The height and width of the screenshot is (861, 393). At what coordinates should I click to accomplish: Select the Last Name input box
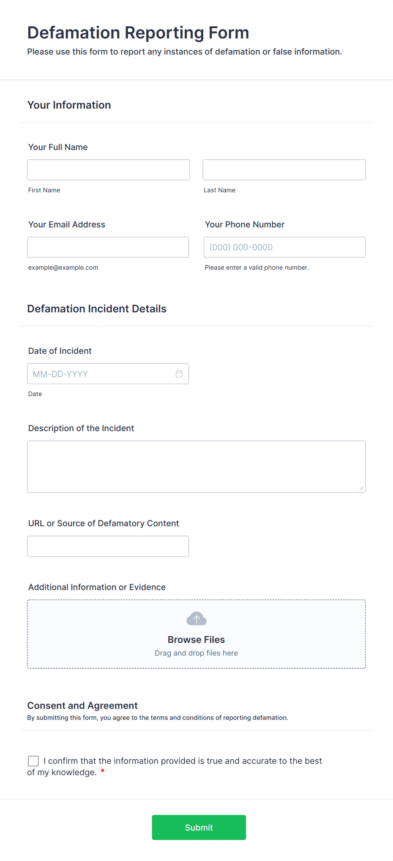click(x=284, y=169)
